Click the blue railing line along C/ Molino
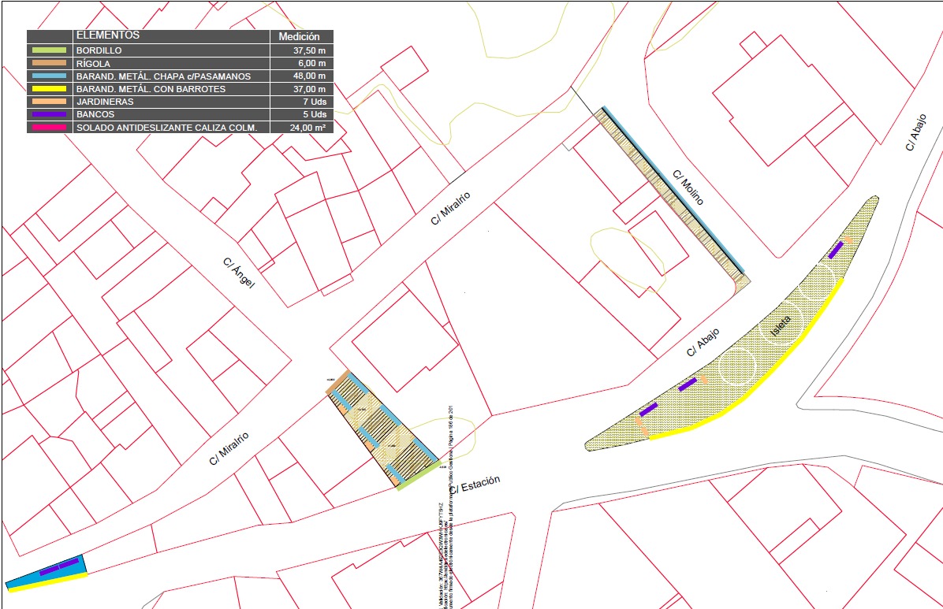The width and height of the screenshot is (943, 609). pyautogui.click(x=673, y=190)
